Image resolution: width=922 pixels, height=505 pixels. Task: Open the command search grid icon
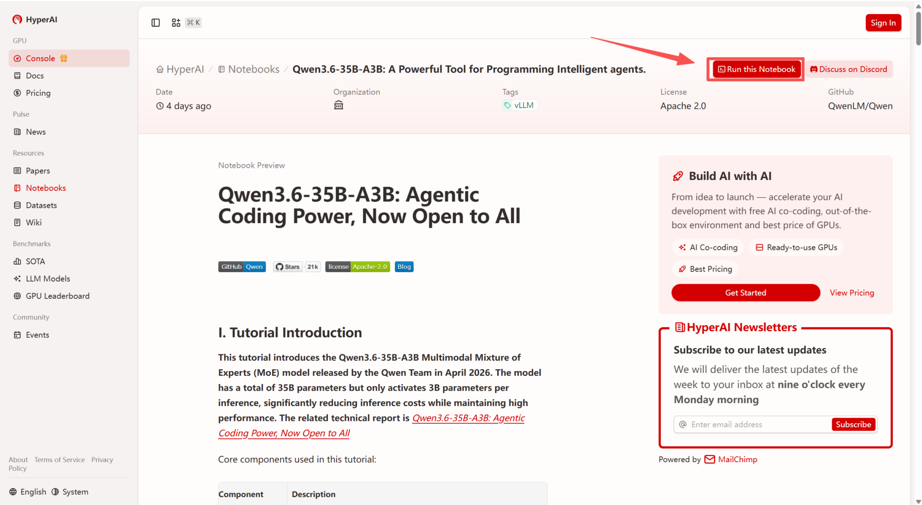pyautogui.click(x=176, y=23)
